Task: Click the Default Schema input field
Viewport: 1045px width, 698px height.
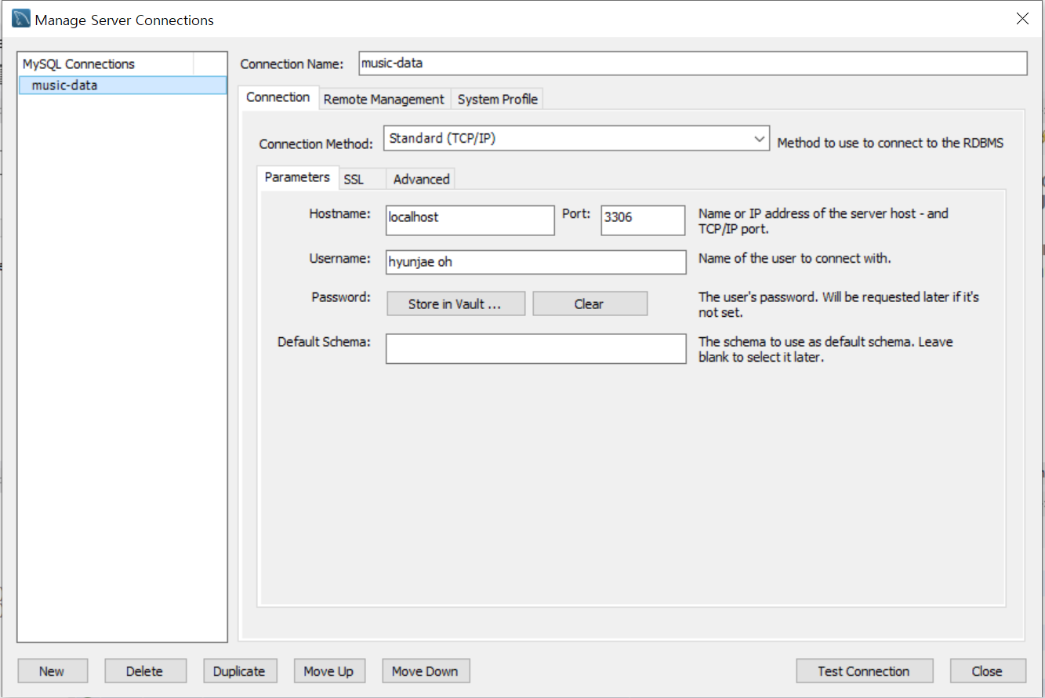Action: click(536, 349)
